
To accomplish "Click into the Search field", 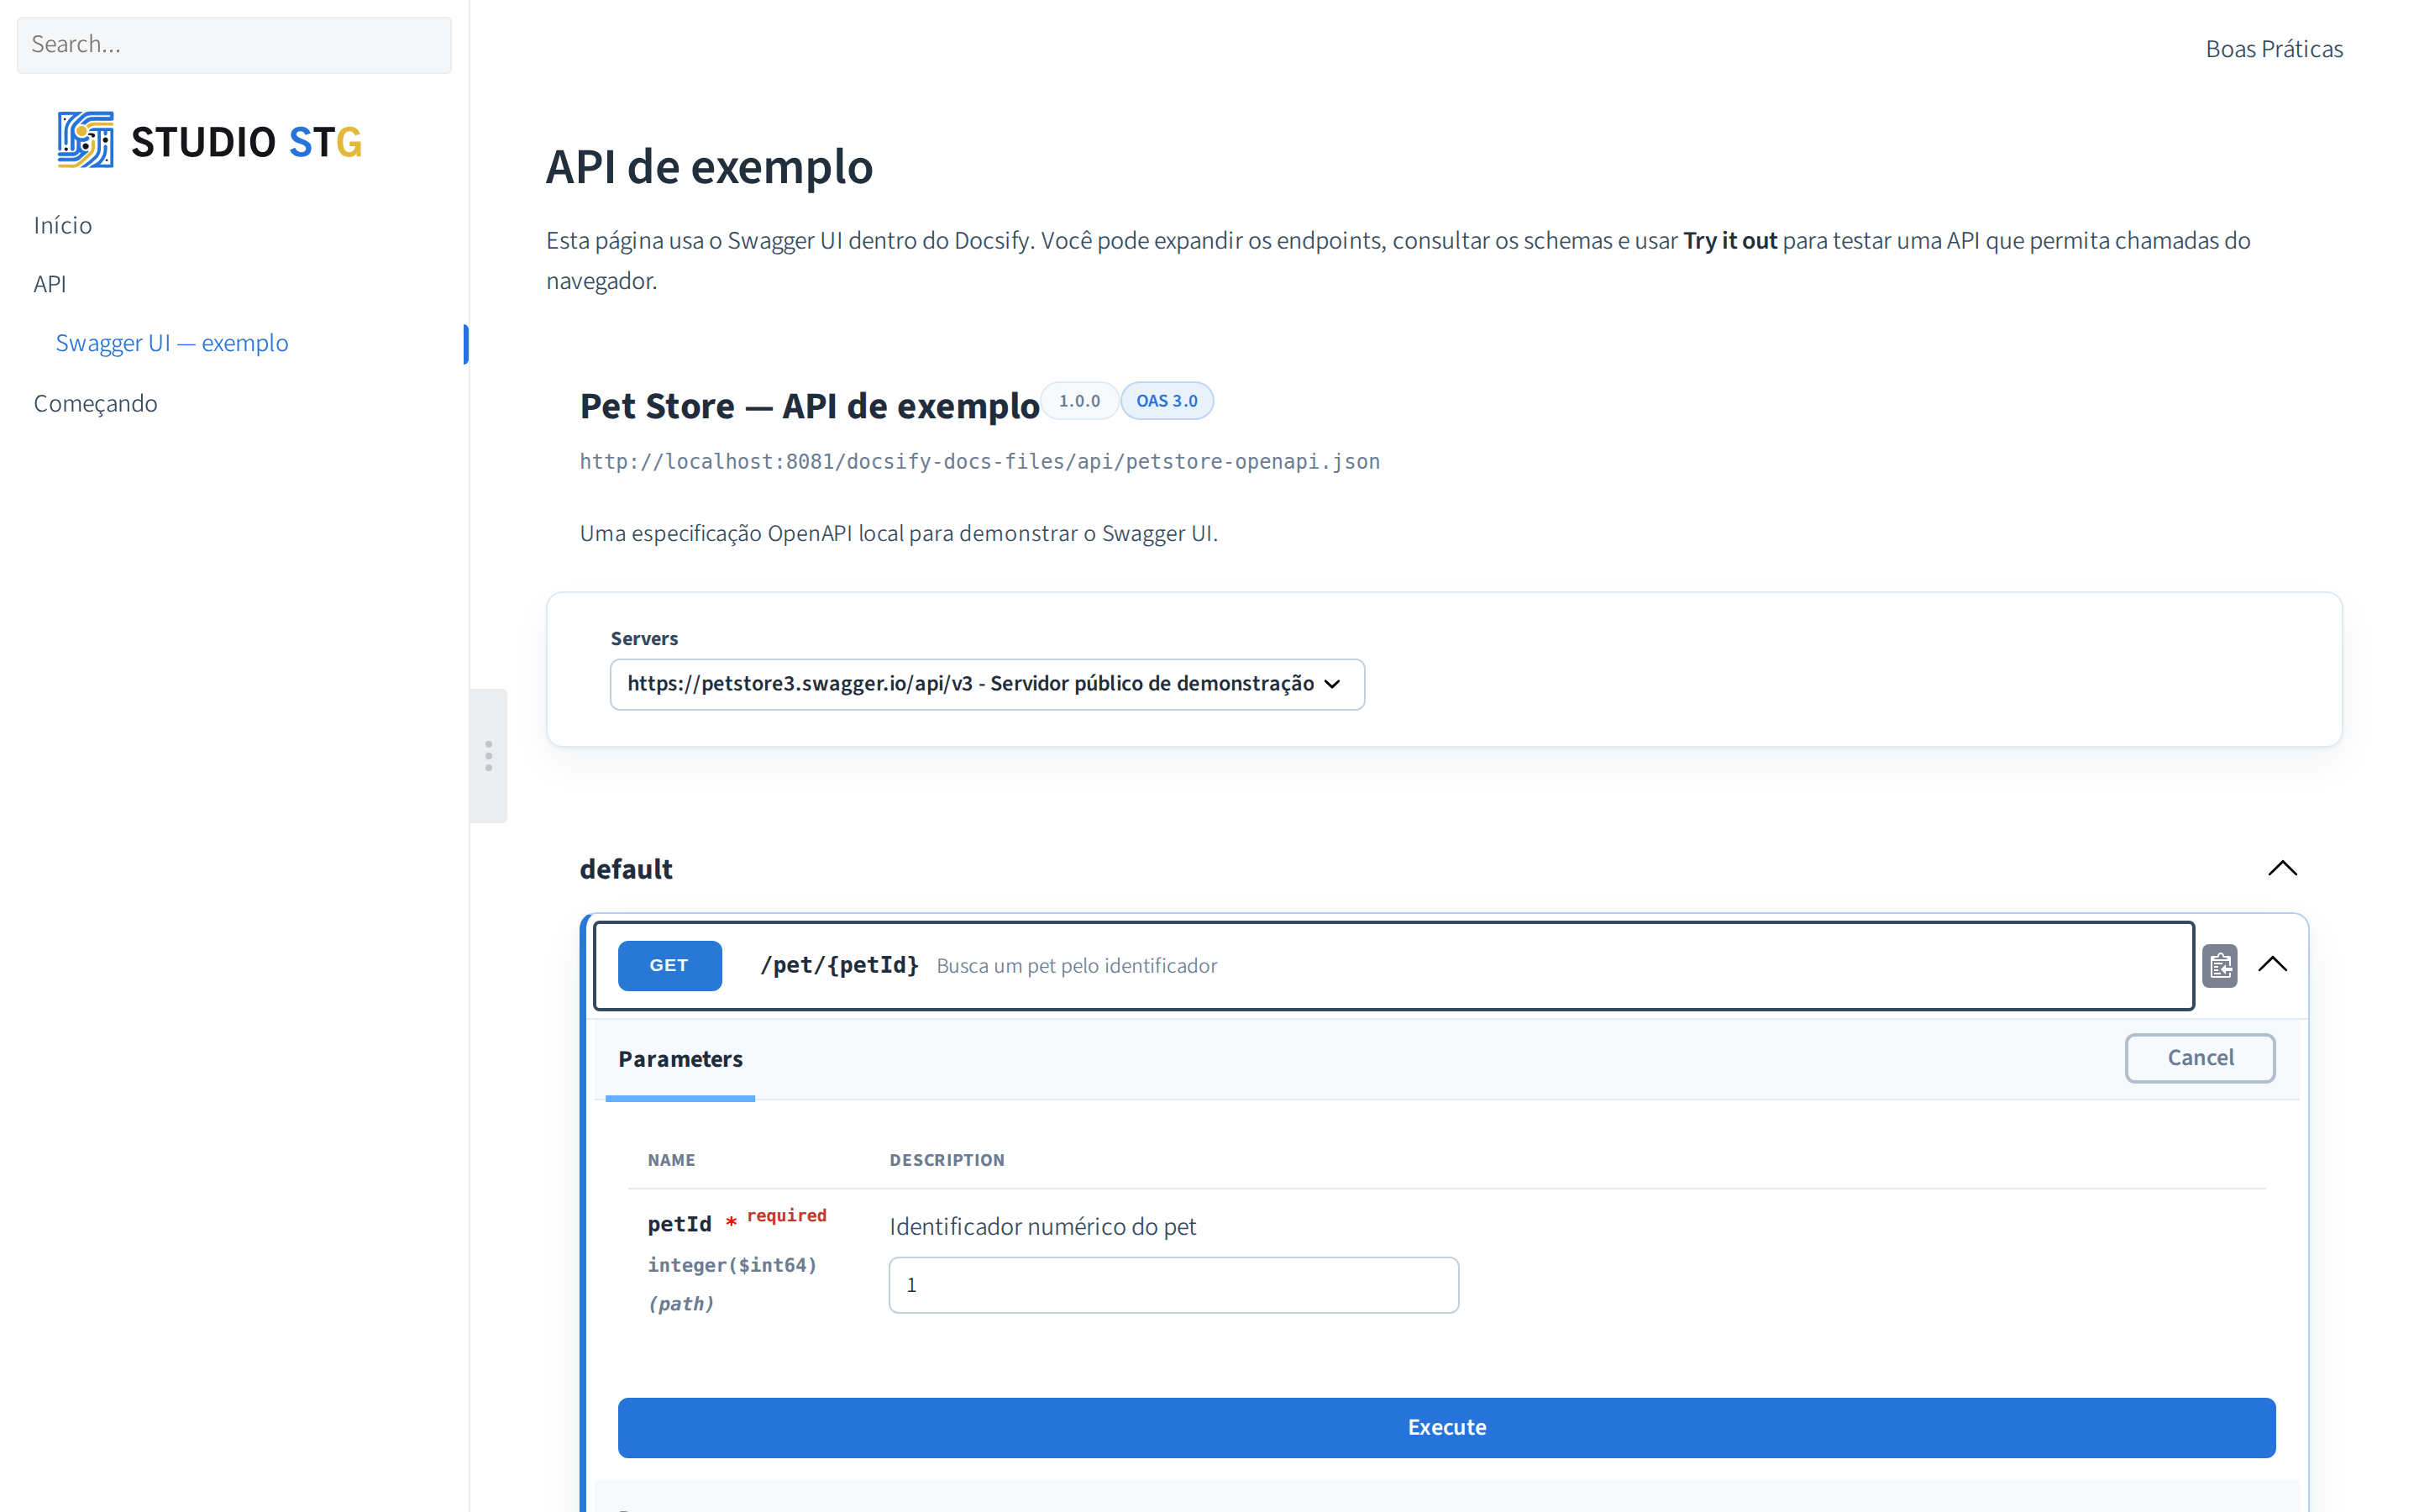I will 234,45.
